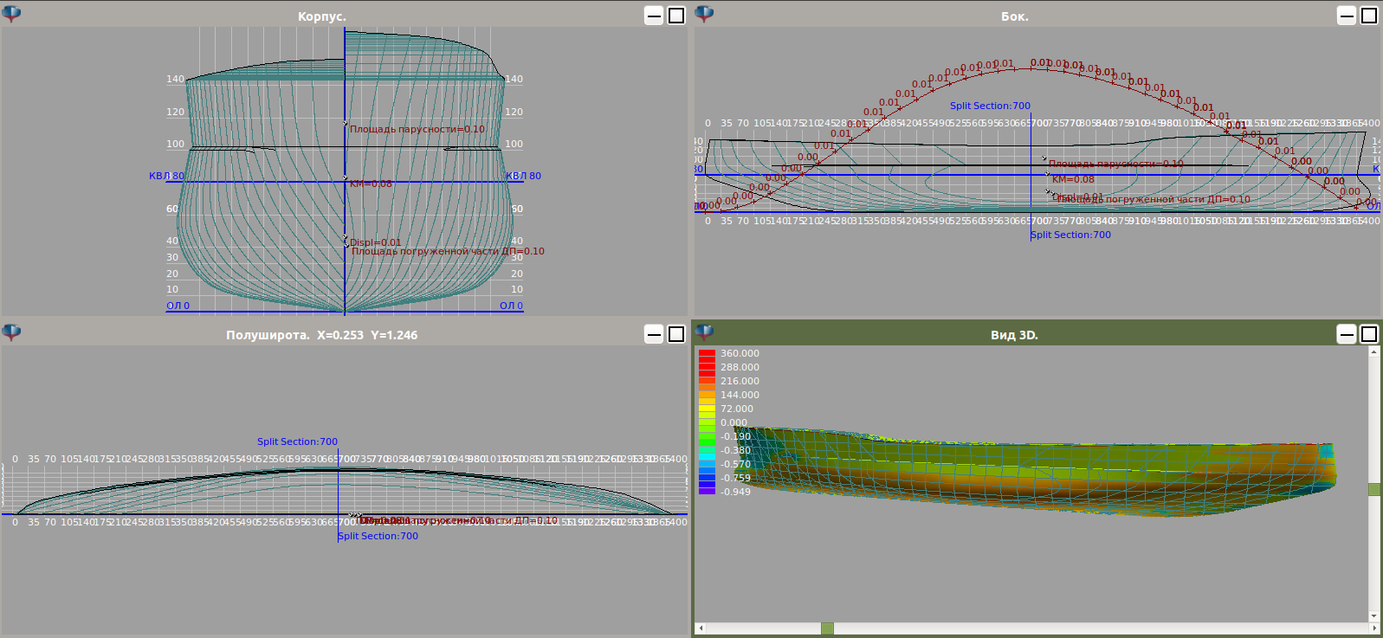Viewport: 1383px width, 638px height.
Task: Click Площадь погруженной части ДП=0.10 in Корпус
Action: click(x=448, y=251)
